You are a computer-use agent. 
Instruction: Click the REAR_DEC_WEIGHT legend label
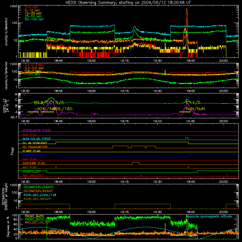37,199
